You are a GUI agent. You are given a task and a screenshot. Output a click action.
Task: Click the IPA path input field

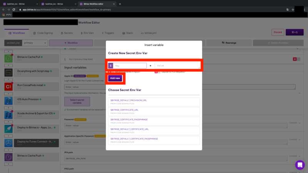tap(176, 158)
